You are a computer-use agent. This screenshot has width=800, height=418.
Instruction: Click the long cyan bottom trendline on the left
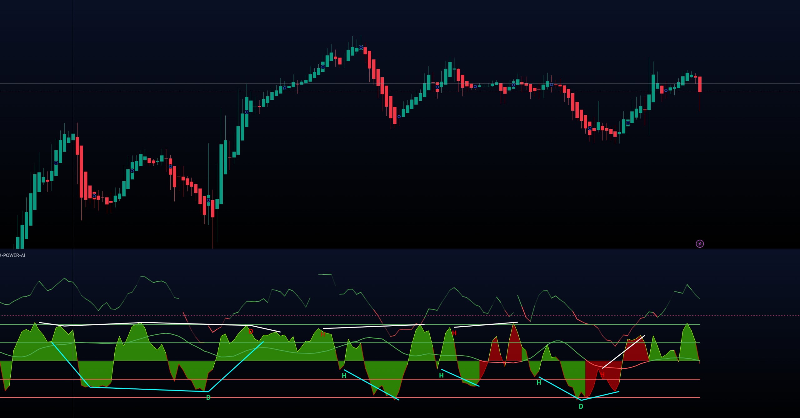click(149, 389)
